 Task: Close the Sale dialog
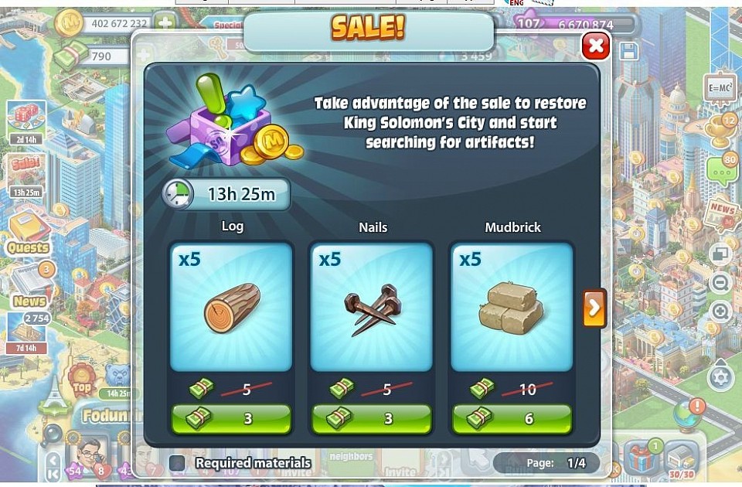595,46
